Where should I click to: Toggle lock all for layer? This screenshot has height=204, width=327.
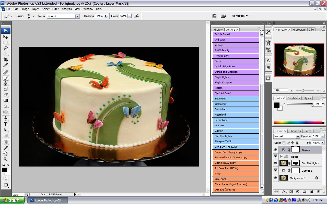pos(297,143)
